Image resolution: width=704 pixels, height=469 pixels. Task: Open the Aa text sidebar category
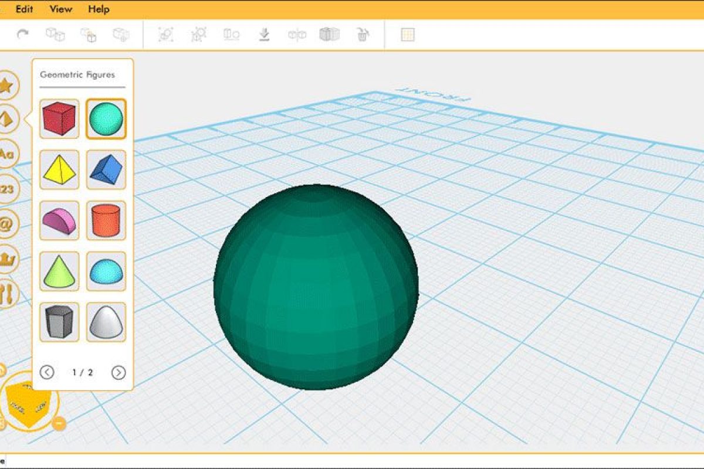(5, 154)
